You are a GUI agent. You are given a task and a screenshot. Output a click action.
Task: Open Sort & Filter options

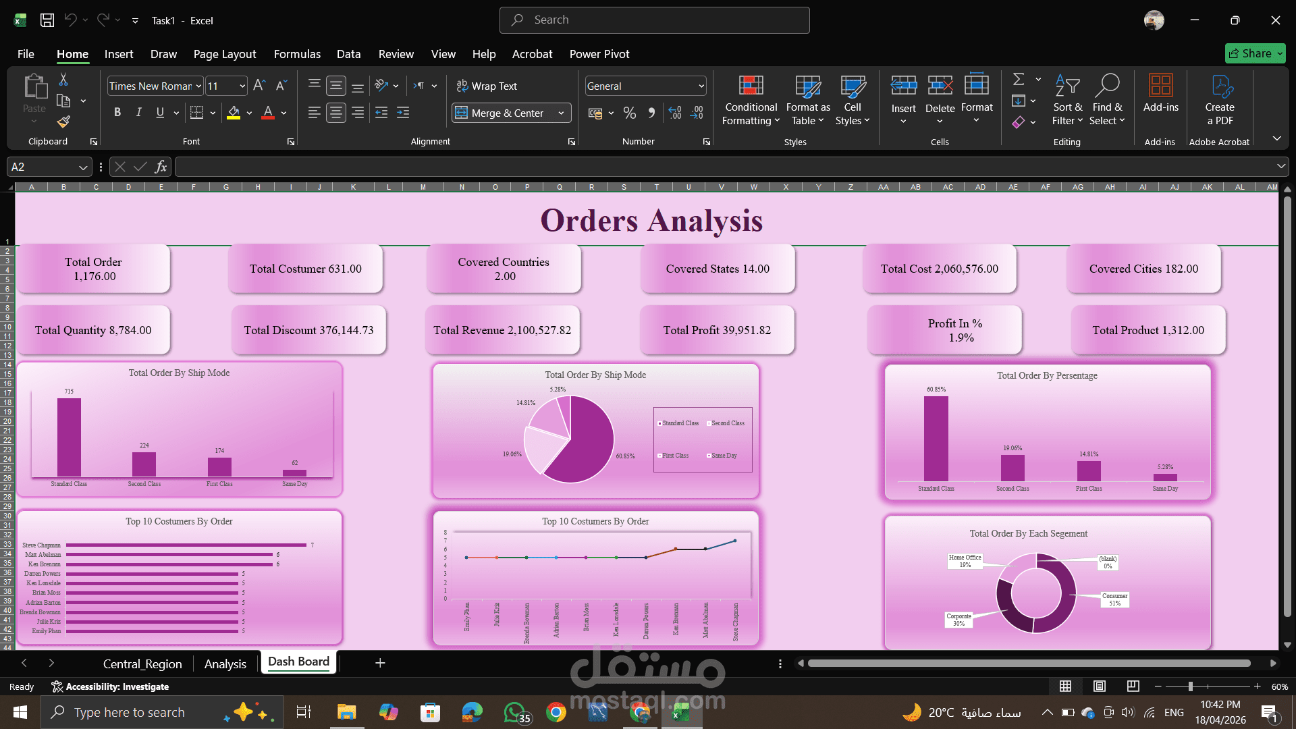[1067, 100]
